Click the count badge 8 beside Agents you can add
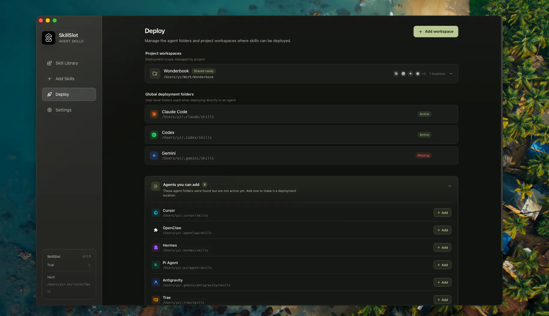The width and height of the screenshot is (549, 316). (x=205, y=185)
